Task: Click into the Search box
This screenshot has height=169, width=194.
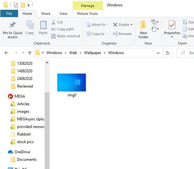Action: (185, 53)
